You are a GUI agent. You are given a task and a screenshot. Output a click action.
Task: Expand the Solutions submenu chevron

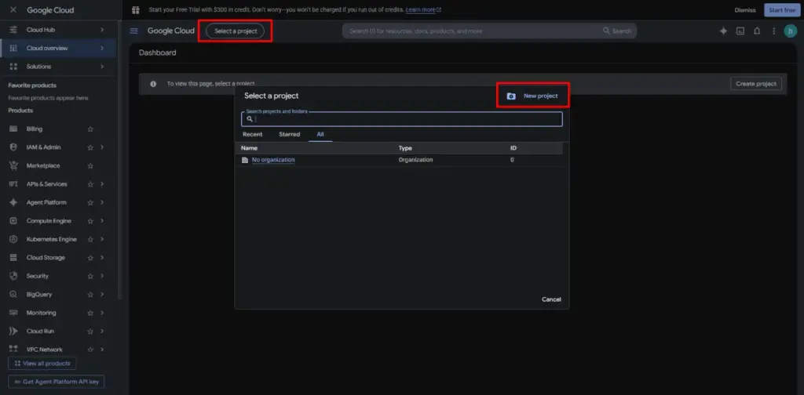click(x=102, y=67)
